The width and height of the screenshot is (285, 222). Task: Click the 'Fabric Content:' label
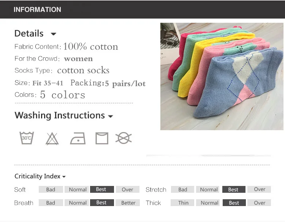point(38,47)
